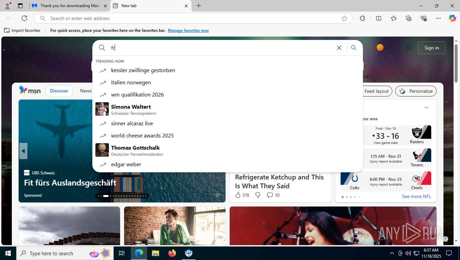Clear the search box text

pos(339,48)
